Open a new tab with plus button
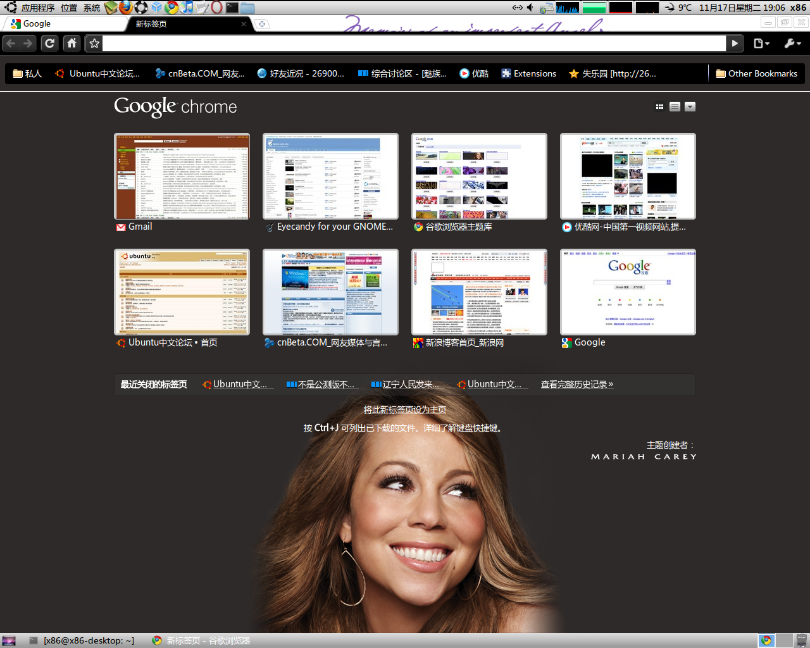Viewport: 810px width, 648px height. point(262,24)
